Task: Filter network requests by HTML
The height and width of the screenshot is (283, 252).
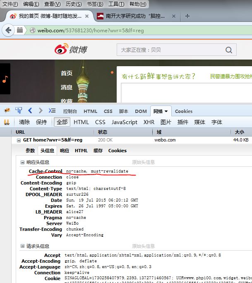Action: click(x=81, y=122)
